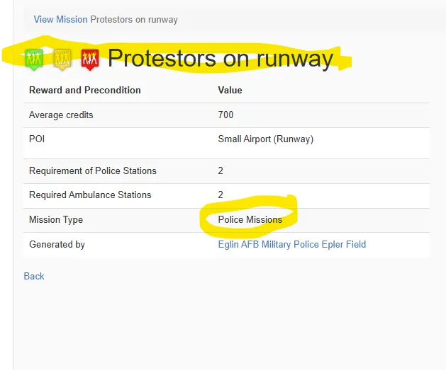Click the Mission Type row label
Image resolution: width=446 pixels, height=370 pixels.
(x=56, y=219)
